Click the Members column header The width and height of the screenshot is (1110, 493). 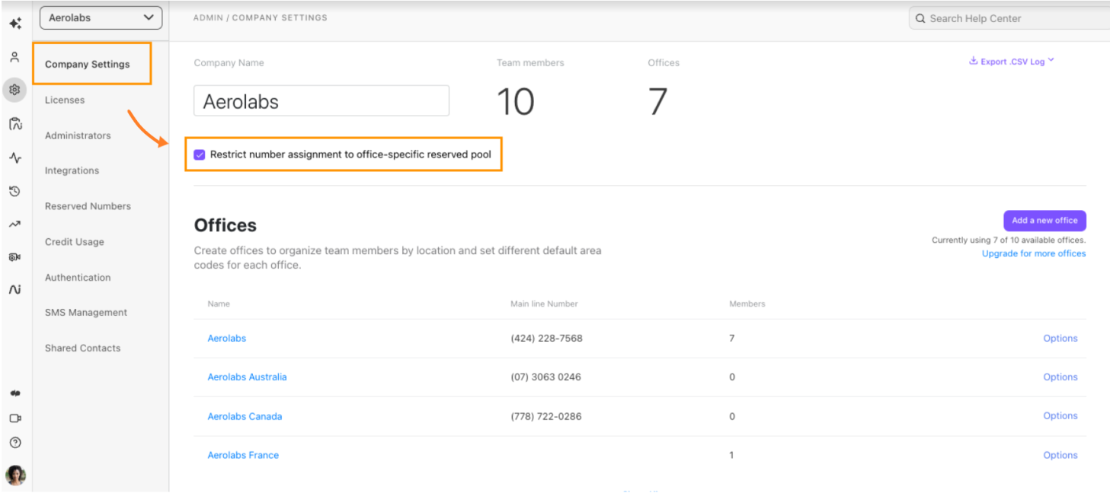point(747,304)
